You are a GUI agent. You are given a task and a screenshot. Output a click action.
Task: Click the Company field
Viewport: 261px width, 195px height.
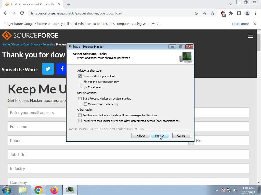click(x=128, y=181)
